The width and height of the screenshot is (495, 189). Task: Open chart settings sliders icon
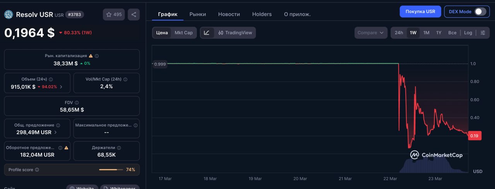[x=483, y=33]
